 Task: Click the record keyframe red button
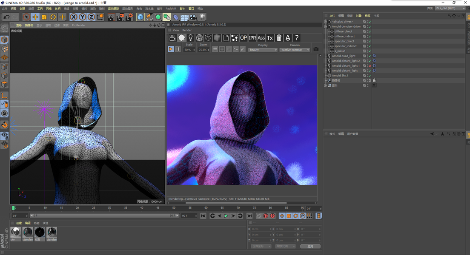point(266,216)
